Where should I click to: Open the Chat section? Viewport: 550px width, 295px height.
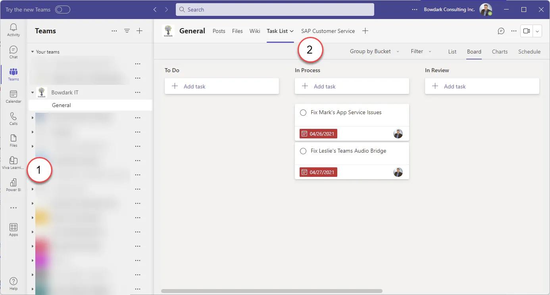tap(13, 52)
